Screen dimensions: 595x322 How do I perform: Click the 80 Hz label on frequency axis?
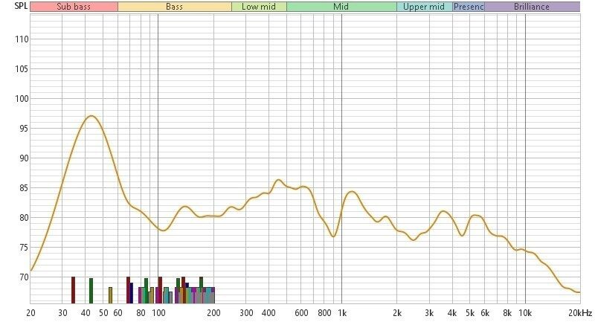141,313
